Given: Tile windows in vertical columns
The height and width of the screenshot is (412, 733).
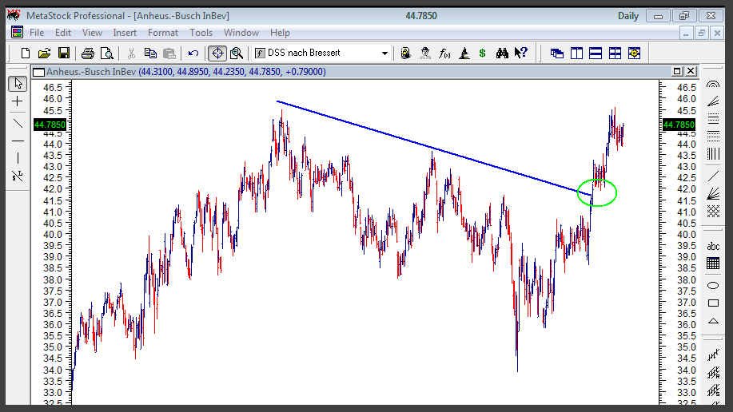Looking at the screenshot, I should pyautogui.click(x=576, y=53).
